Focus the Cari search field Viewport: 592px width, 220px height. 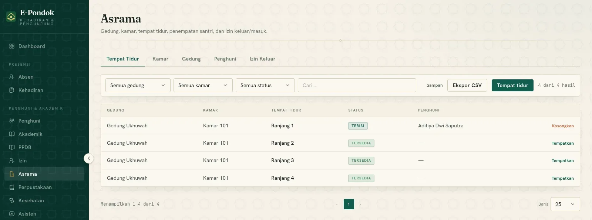357,85
